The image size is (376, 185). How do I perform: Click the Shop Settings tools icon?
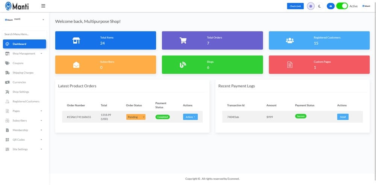8,92
